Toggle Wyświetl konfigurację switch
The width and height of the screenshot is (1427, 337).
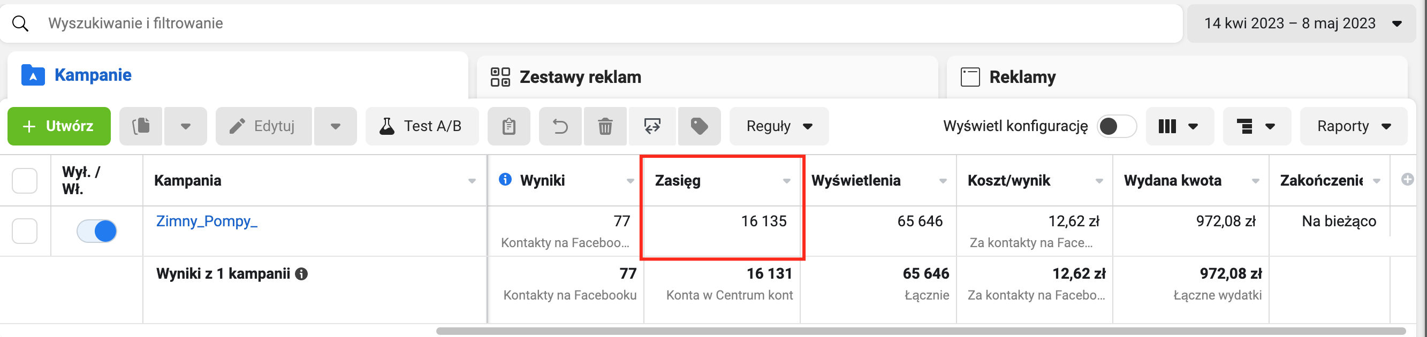click(1116, 126)
